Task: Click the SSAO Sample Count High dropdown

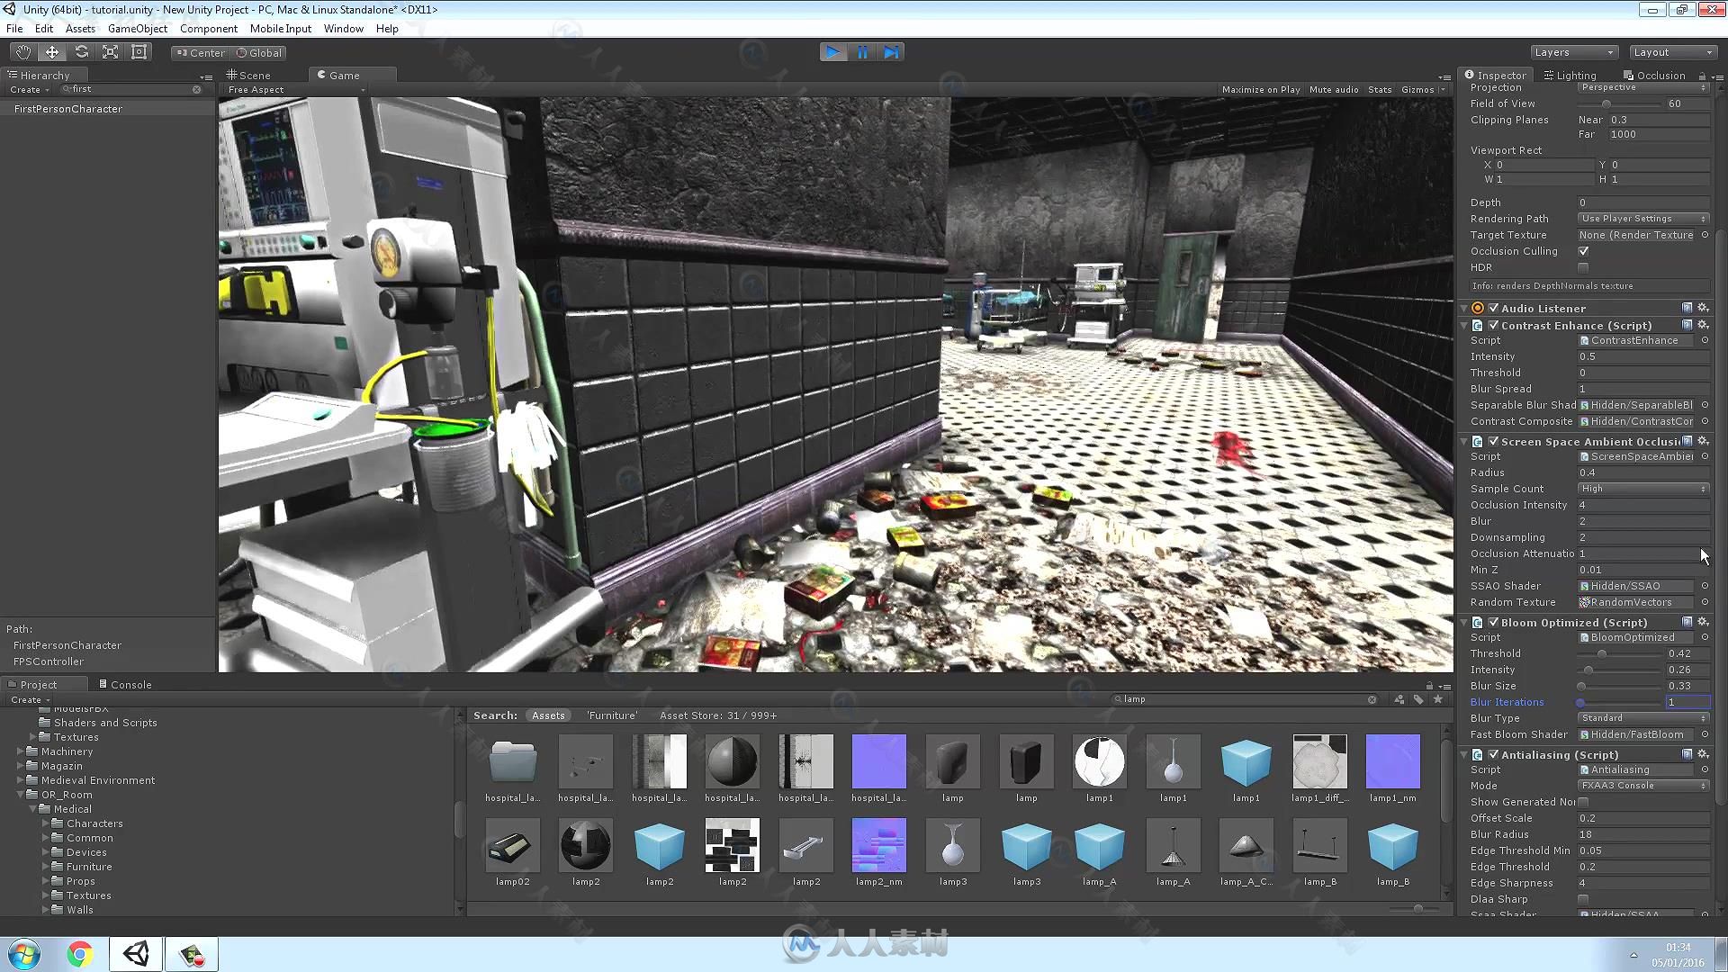Action: [1643, 488]
